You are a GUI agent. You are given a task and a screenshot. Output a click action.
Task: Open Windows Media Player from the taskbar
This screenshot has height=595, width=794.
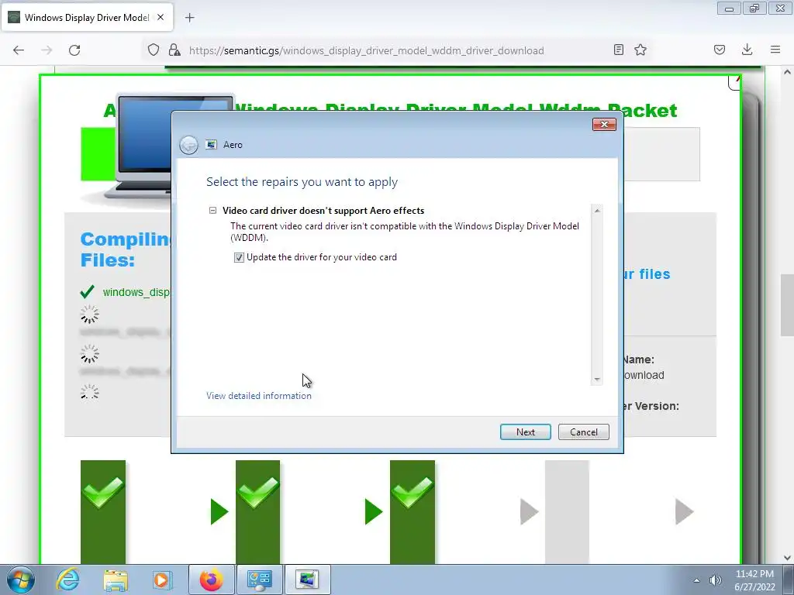(x=162, y=580)
